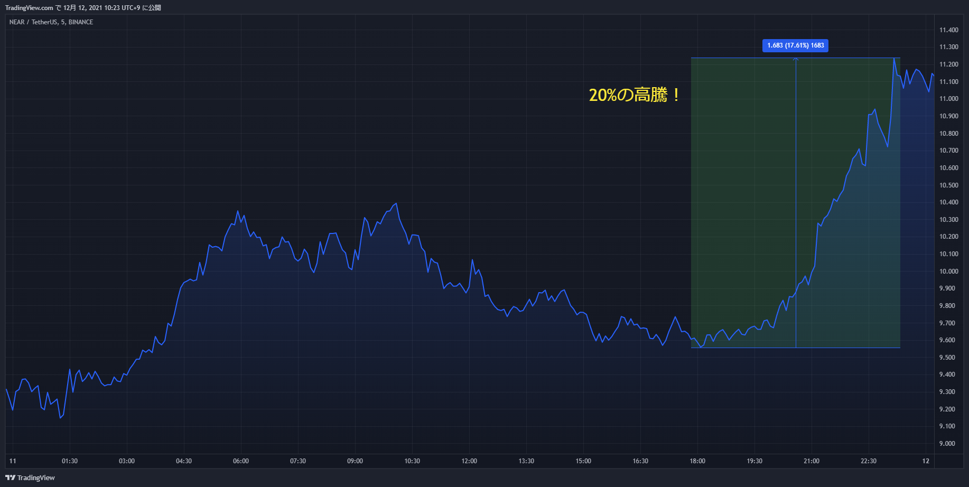Click the 21:00 time axis label

[812, 461]
